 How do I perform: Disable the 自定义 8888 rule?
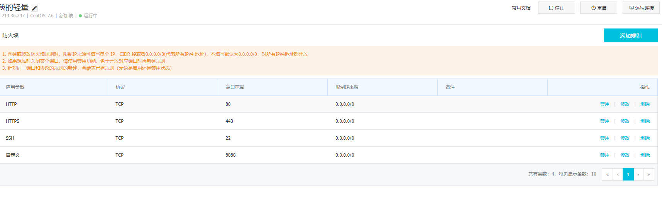[x=604, y=155]
